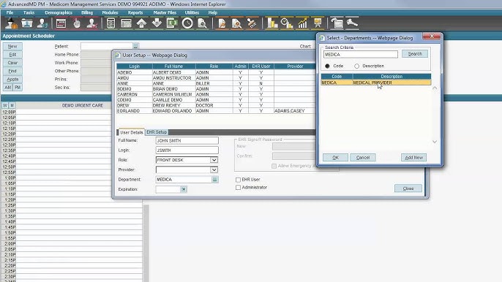Screen dimensions: 502x282
Task: Open patient lookup button beside Patient field
Action: pos(136,46)
